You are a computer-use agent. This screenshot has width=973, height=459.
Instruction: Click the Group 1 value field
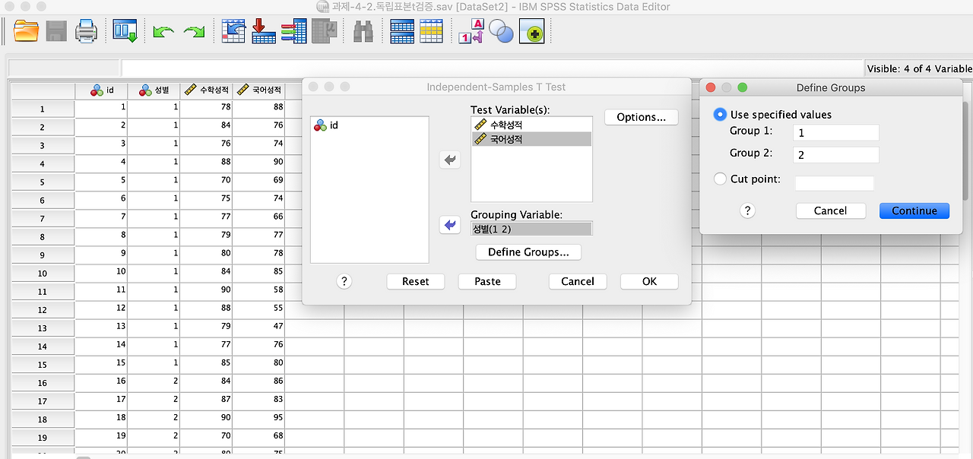point(835,132)
